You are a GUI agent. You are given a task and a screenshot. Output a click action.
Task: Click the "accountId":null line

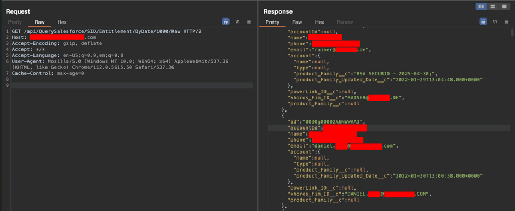(x=312, y=32)
